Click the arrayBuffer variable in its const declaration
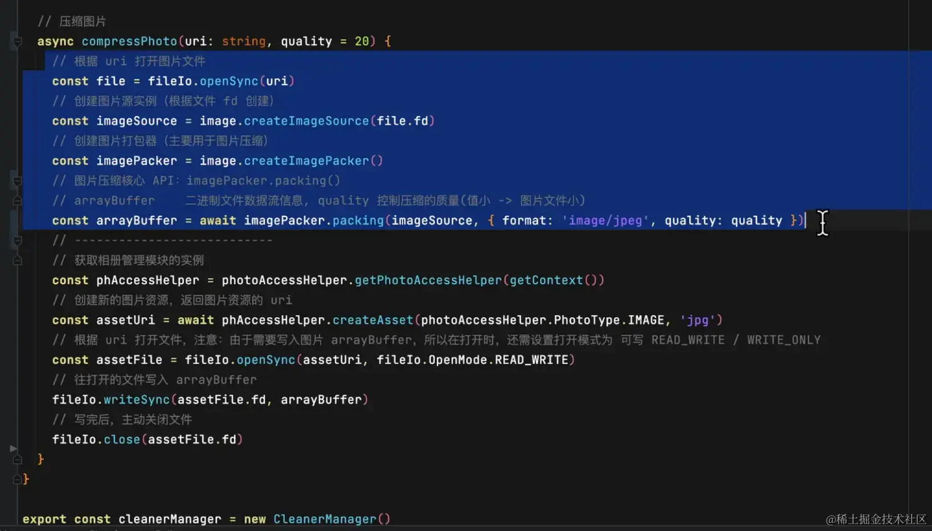 [137, 221]
